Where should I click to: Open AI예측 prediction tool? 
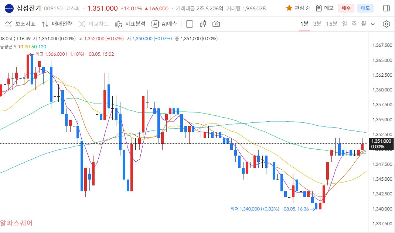pos(164,24)
